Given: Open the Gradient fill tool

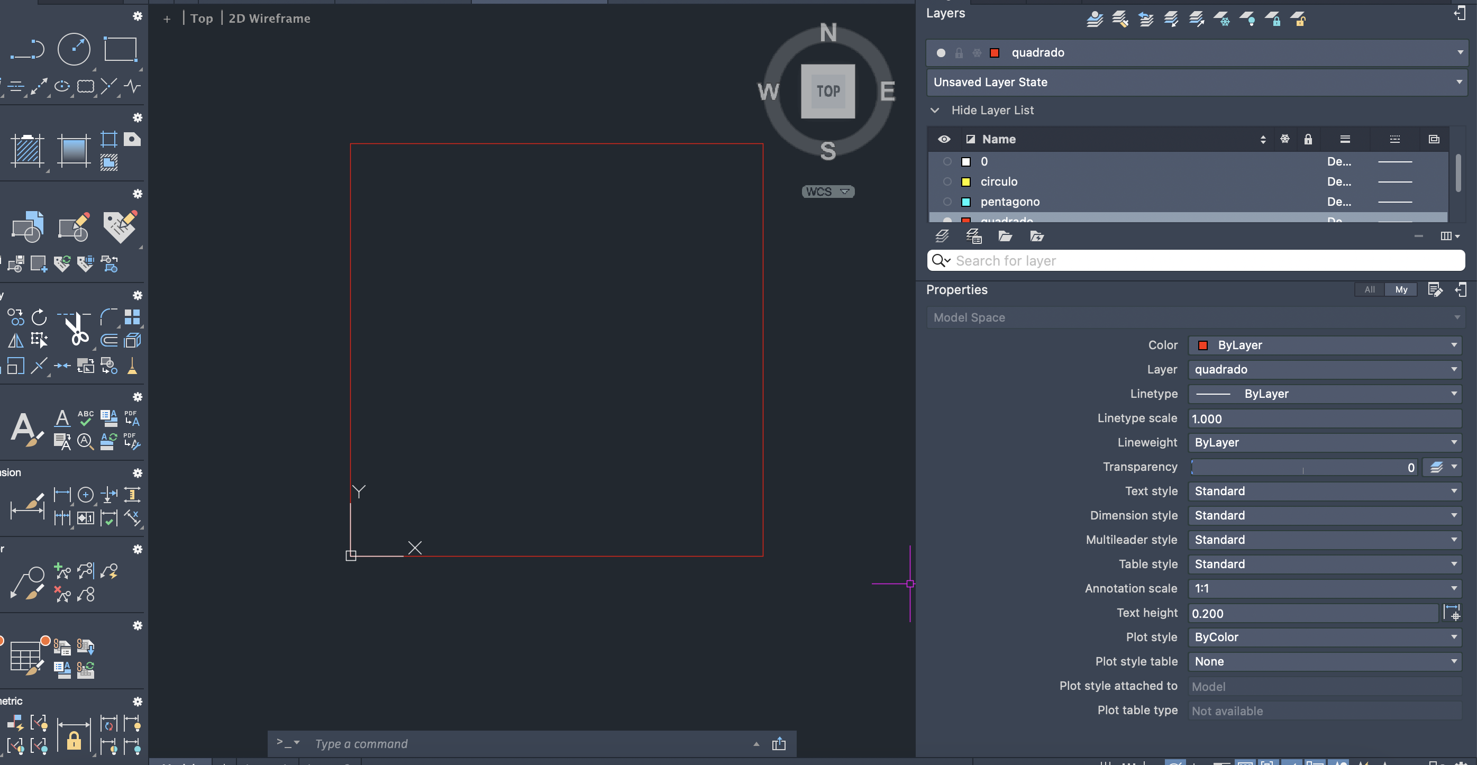Looking at the screenshot, I should (x=74, y=151).
